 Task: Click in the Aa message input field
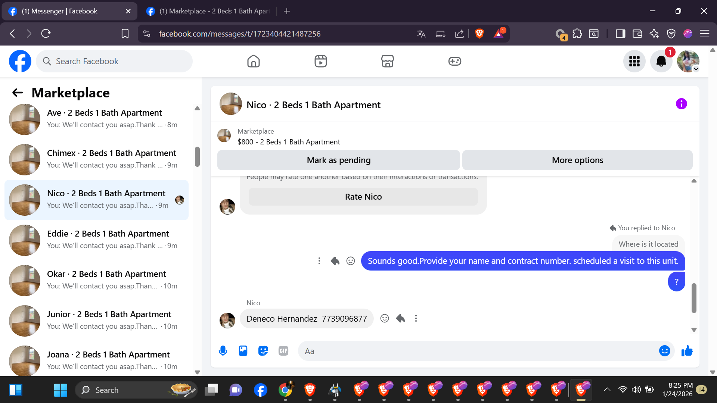(478, 351)
